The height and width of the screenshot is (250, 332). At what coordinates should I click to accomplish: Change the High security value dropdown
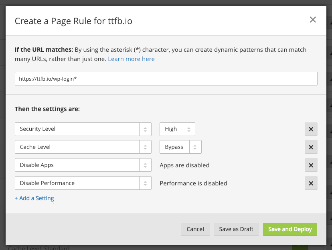pos(177,129)
